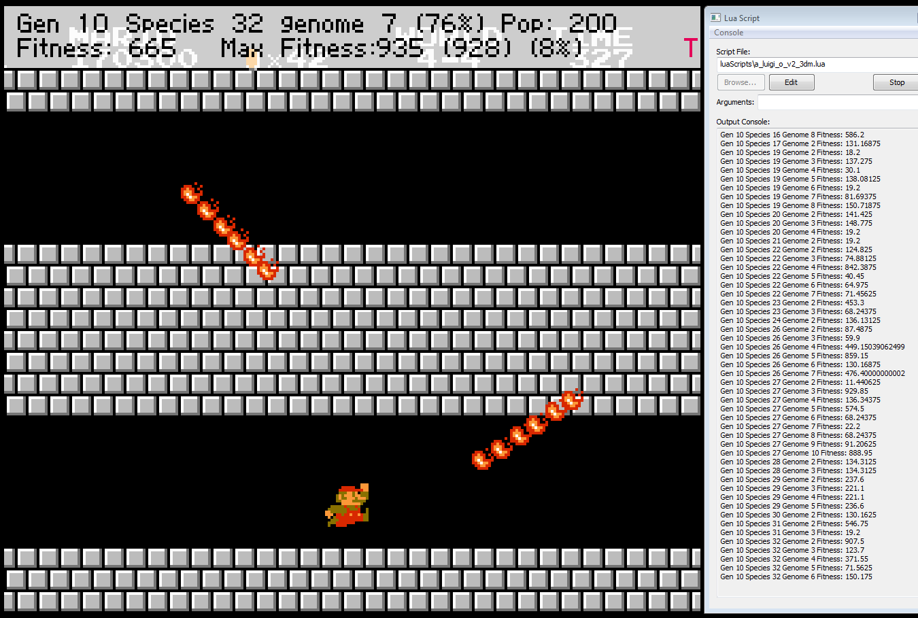The height and width of the screenshot is (618, 918).
Task: Click the Pop: 200 population readout
Action: pyautogui.click(x=558, y=24)
